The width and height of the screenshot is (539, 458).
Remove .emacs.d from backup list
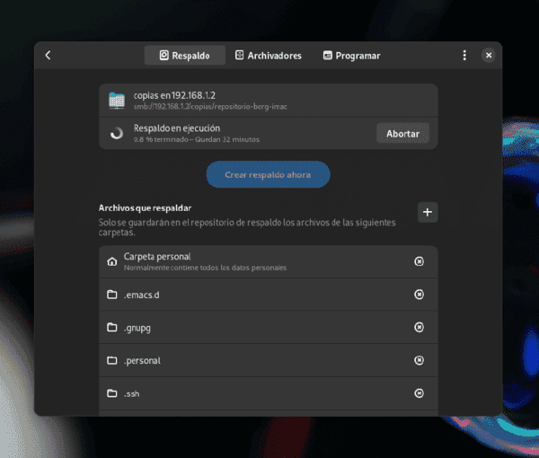coord(419,295)
